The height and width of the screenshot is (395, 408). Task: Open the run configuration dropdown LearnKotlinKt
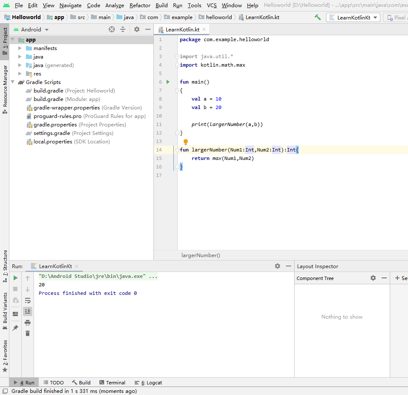[x=353, y=17]
